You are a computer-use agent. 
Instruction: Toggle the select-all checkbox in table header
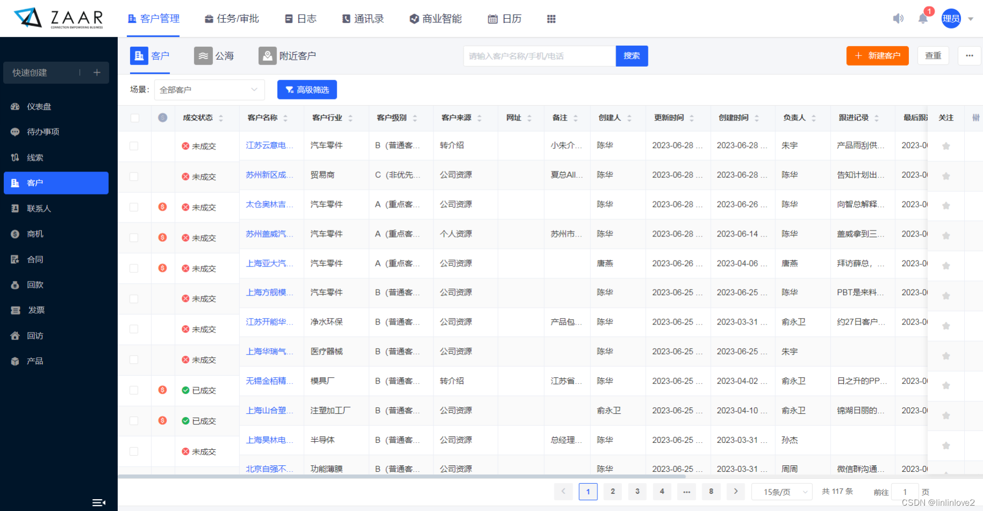[x=134, y=118]
